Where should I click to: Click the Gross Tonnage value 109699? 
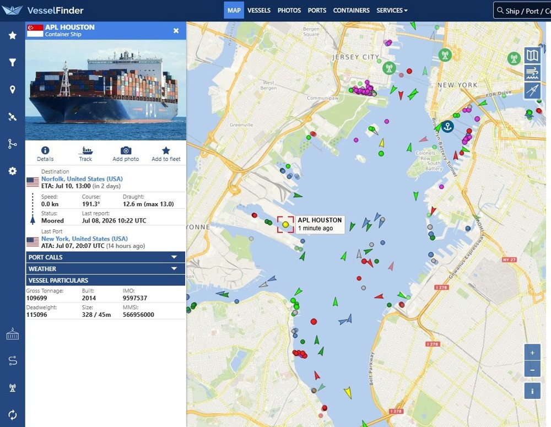click(36, 298)
